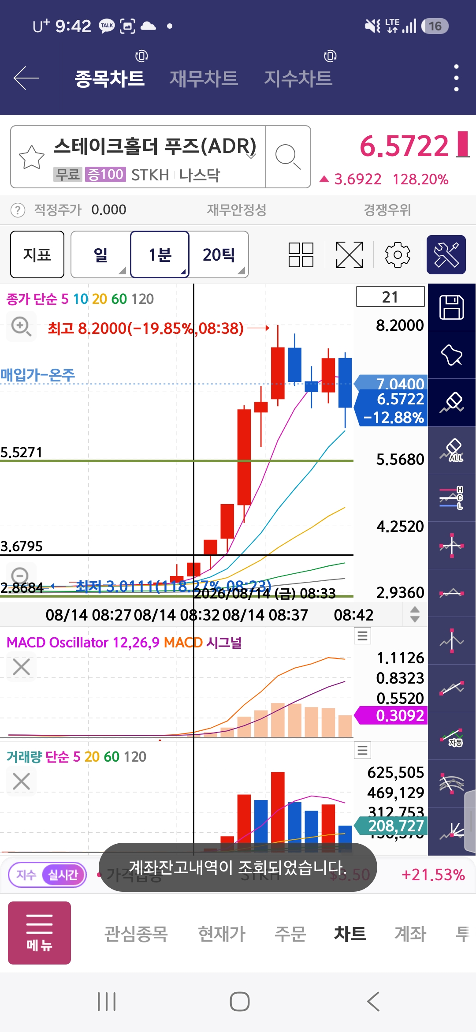
Task: Open 재무안정성 financial stability info
Action: [237, 210]
